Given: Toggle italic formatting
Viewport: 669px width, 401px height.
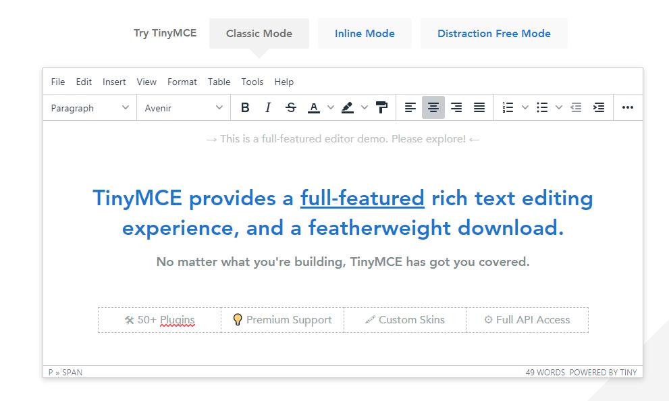Looking at the screenshot, I should pos(268,107).
